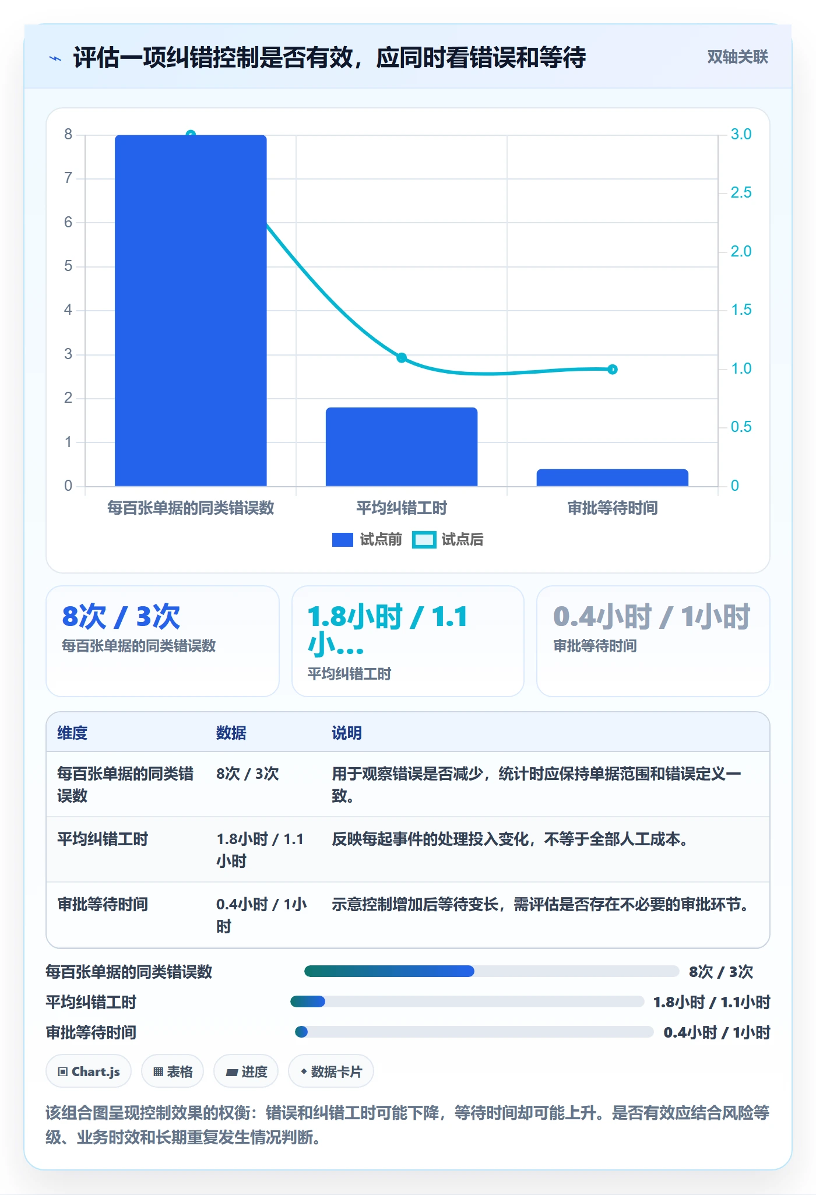The height and width of the screenshot is (1195, 816).
Task: Click the x-axis label 每百张单据的同类错误数
Action: (191, 508)
